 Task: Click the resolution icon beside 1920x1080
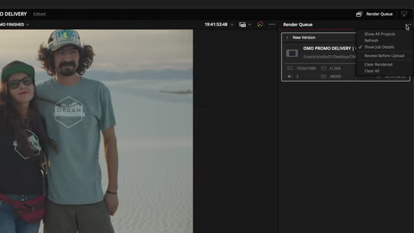point(290,68)
